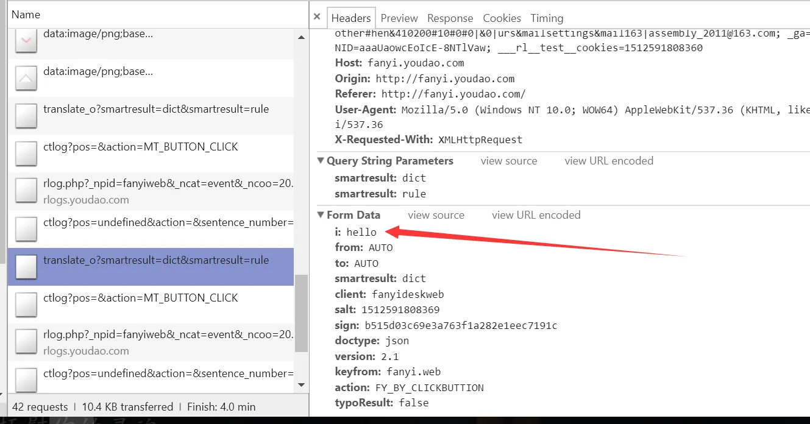This screenshot has height=424, width=810.
Task: Close the request details panel
Action: click(x=317, y=17)
